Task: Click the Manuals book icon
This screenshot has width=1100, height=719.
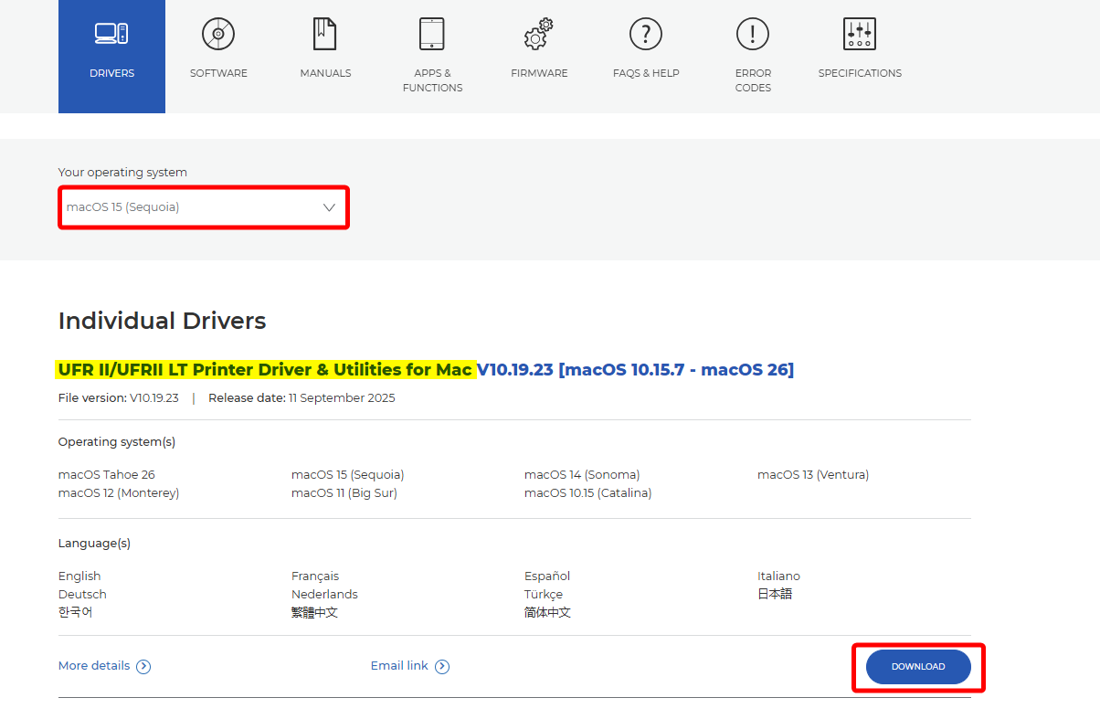Action: [x=325, y=34]
